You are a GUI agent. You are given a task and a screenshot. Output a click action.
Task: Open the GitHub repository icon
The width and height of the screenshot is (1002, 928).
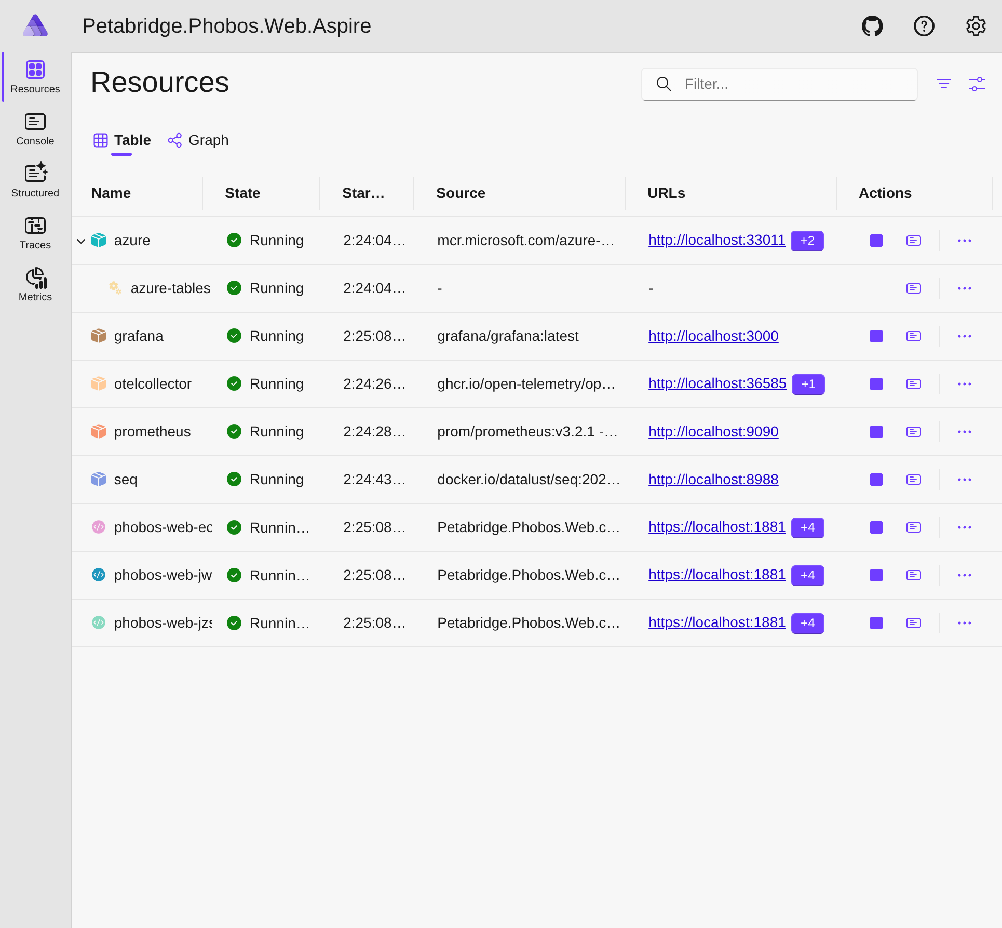[x=872, y=26]
